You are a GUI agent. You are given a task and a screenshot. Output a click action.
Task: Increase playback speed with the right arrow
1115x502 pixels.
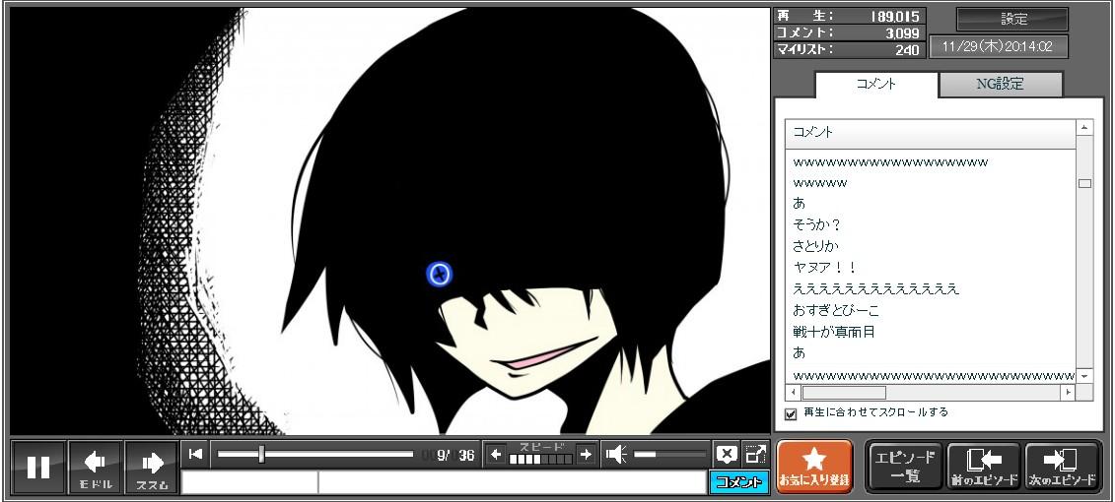(x=587, y=454)
